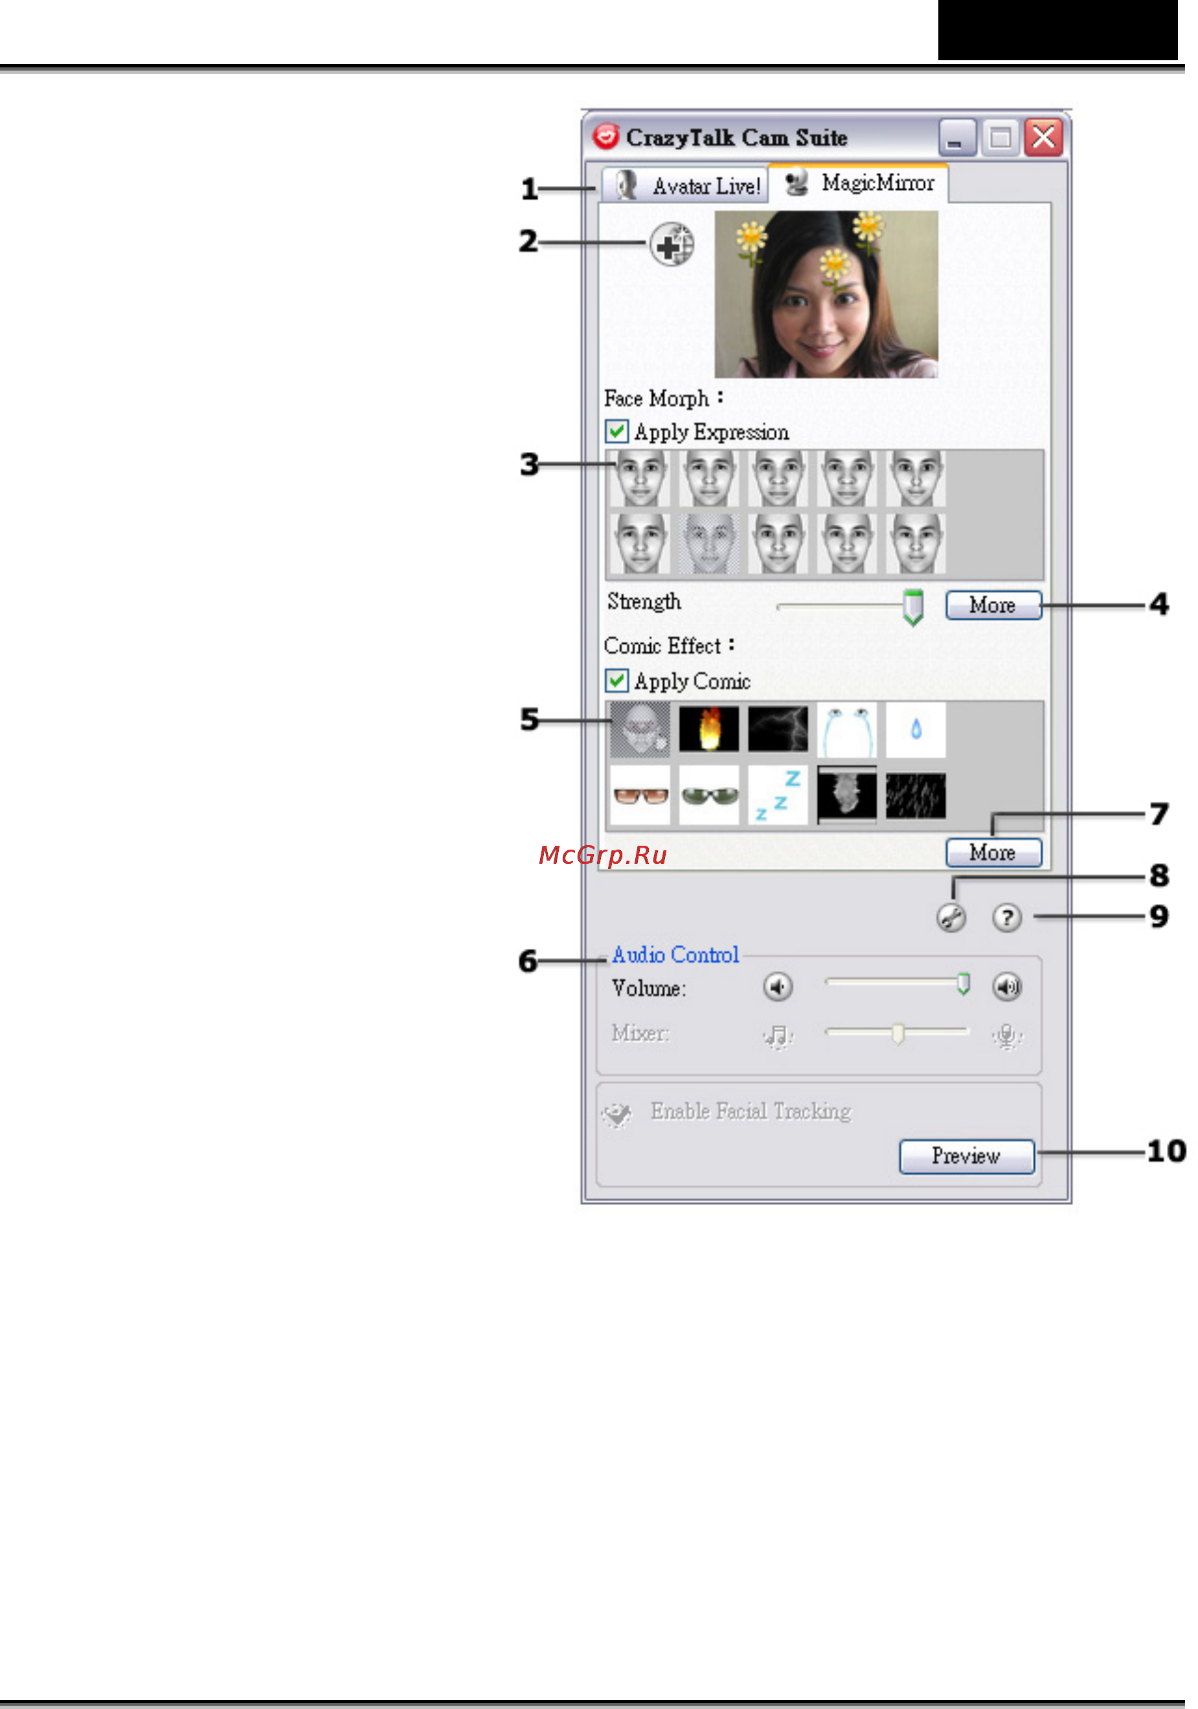Select the skull face comic effect
The image size is (1198, 1709).
(x=640, y=729)
